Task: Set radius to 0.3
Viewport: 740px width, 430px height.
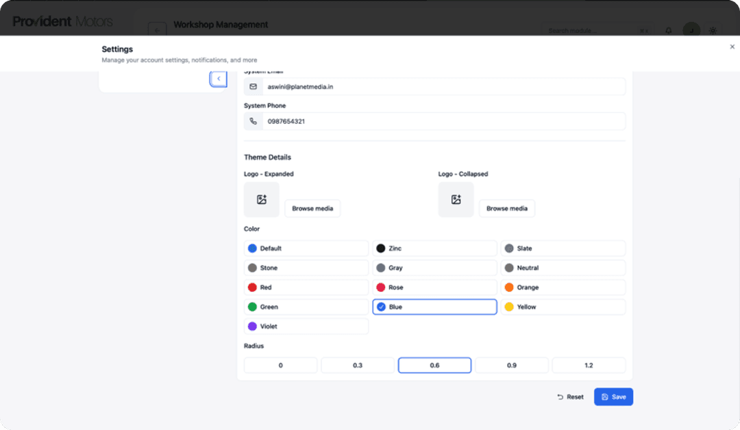Action: 358,366
